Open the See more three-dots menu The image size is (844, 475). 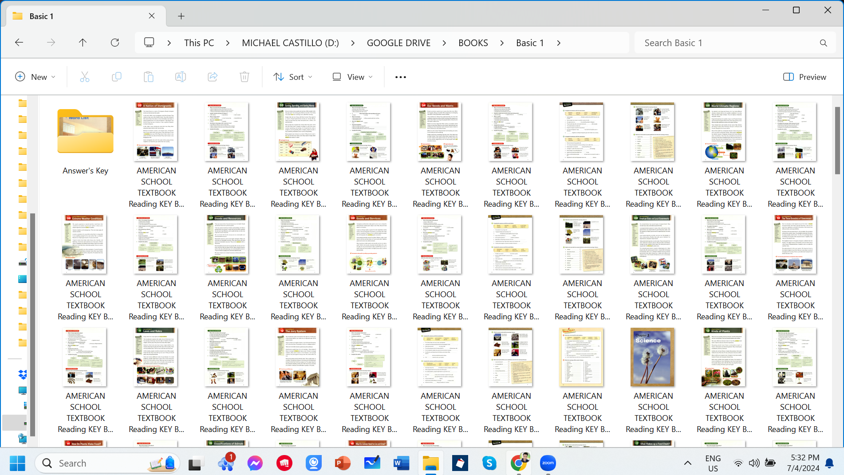[x=401, y=77]
